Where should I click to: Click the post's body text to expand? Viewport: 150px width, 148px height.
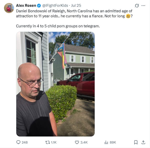(74, 19)
